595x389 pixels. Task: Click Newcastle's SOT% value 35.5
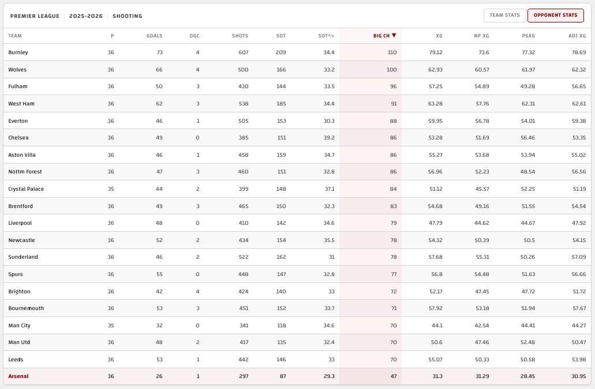[329, 240]
